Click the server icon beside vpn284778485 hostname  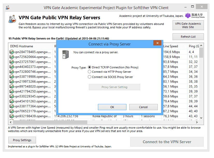(12, 52)
